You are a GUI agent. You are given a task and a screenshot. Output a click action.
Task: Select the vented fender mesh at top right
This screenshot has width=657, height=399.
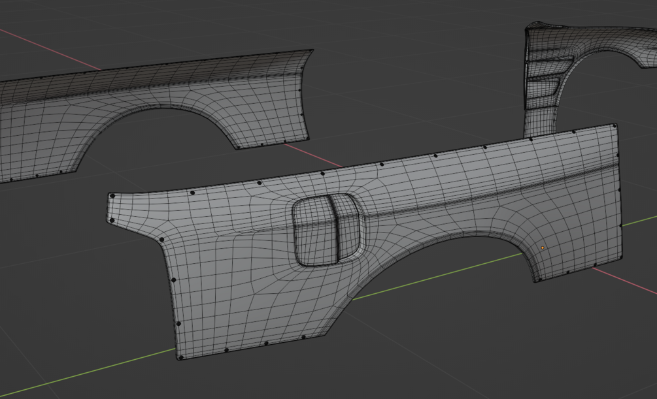coord(591,80)
